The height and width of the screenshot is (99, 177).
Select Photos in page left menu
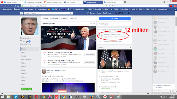coord(24,67)
